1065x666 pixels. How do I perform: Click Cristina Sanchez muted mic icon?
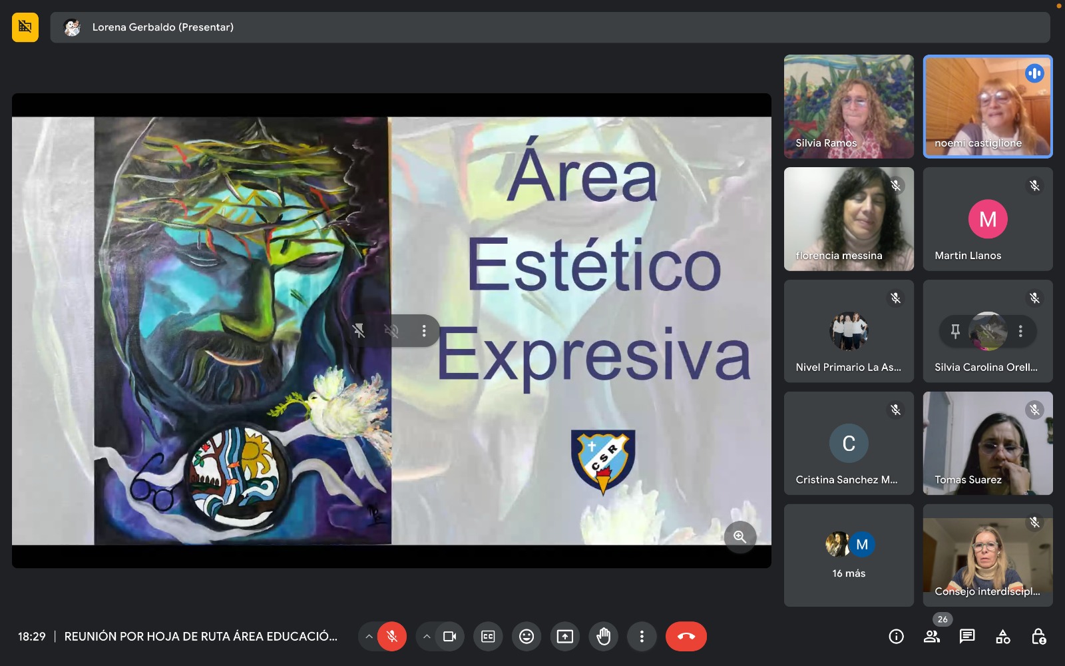pos(896,410)
